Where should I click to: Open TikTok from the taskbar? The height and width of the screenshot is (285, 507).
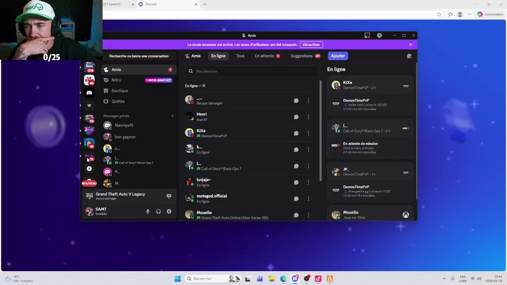(318, 279)
